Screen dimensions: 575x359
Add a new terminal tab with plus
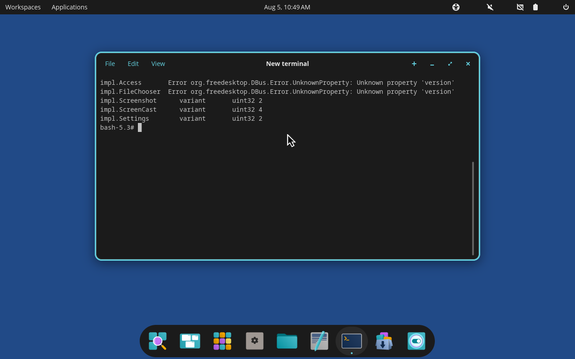pos(414,64)
